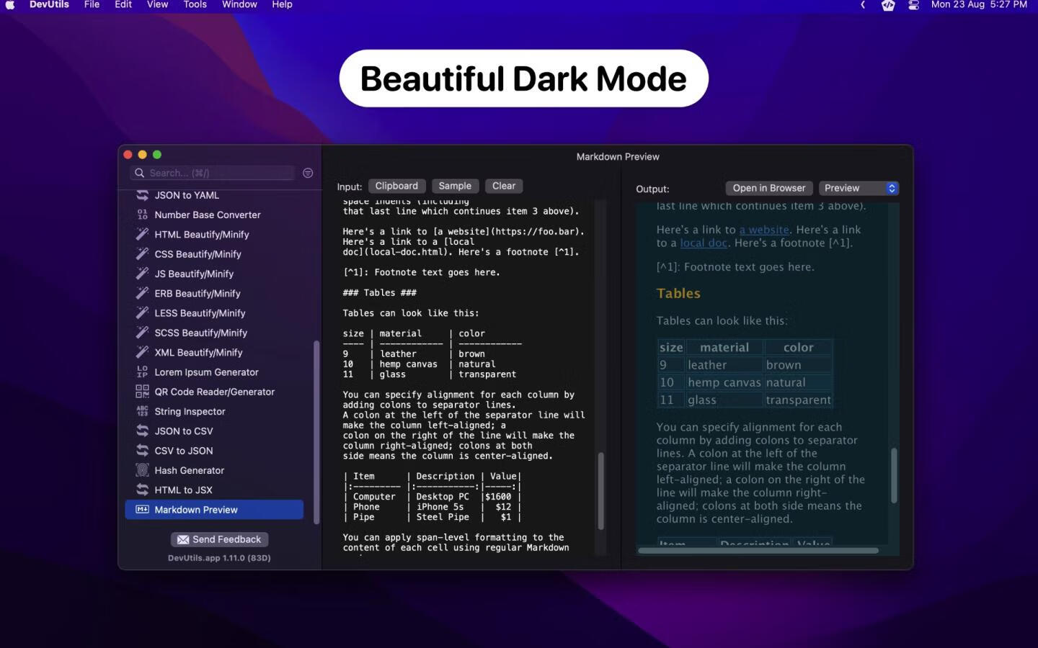Click the magnifier icon in search field

(140, 173)
